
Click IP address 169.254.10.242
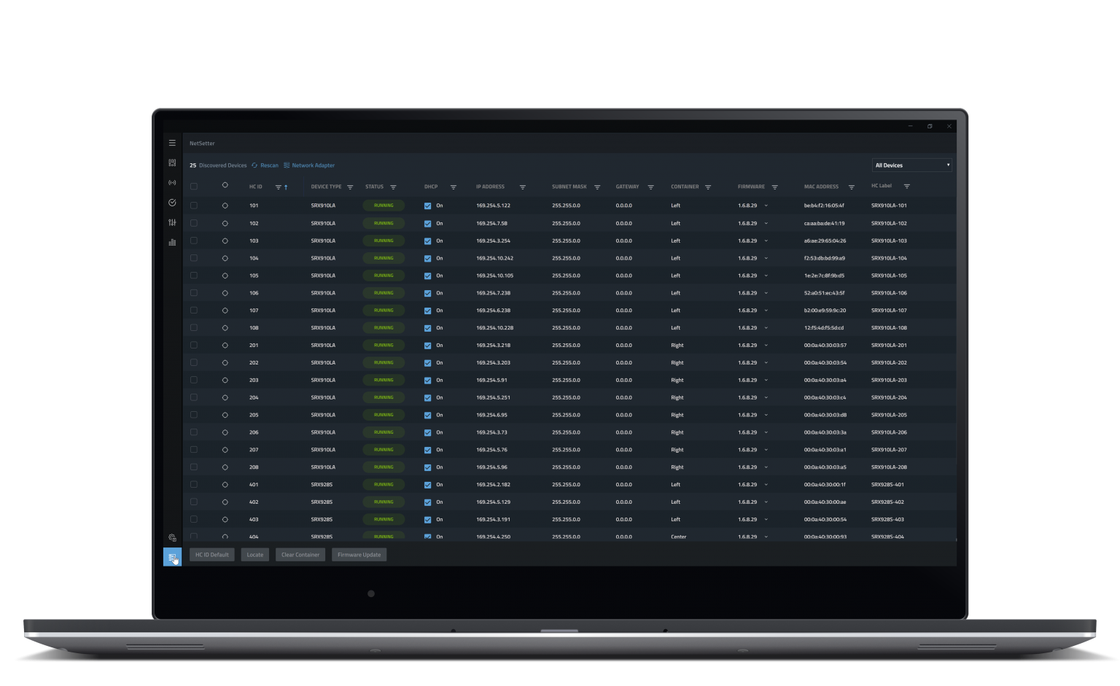(495, 258)
